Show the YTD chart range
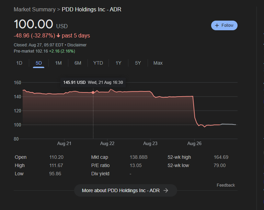This screenshot has height=210, width=264. point(98,63)
